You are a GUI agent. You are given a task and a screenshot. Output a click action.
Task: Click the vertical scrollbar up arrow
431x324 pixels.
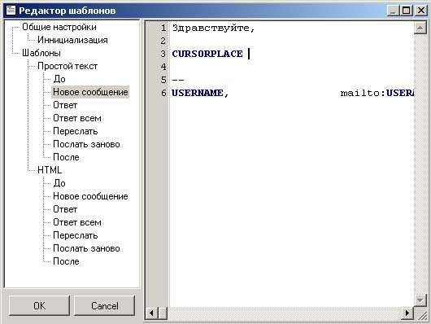[420, 28]
